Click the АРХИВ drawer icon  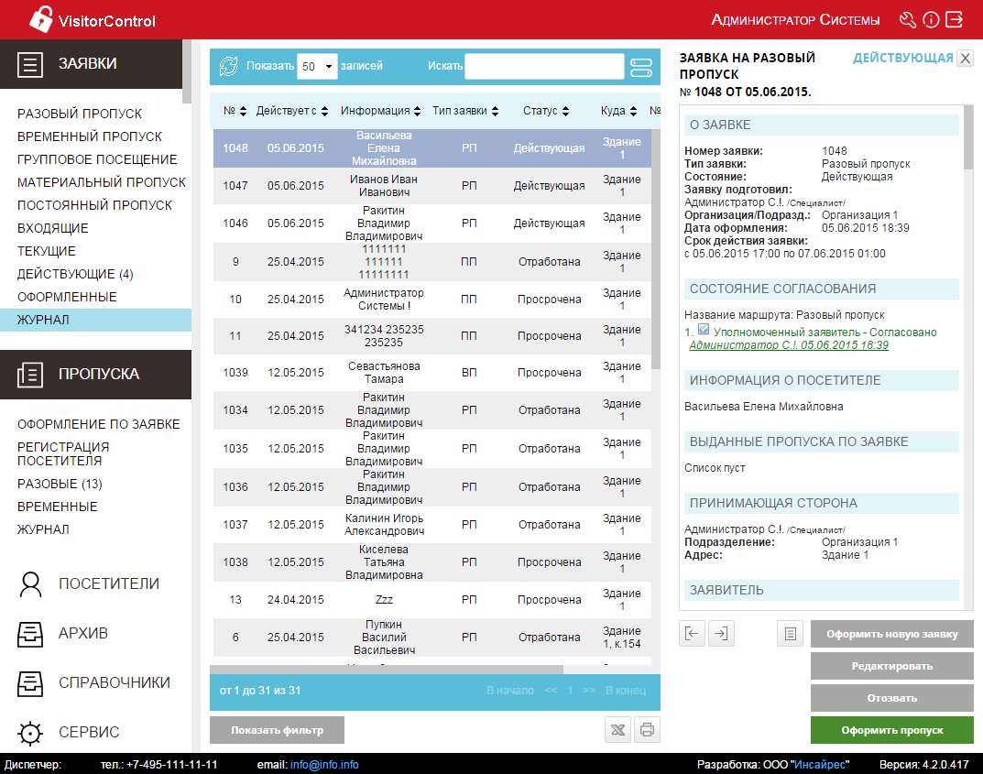tap(30, 634)
